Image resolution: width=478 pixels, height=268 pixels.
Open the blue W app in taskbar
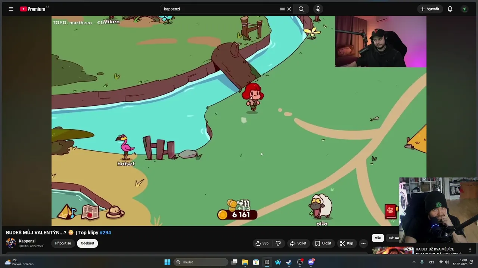pyautogui.click(x=278, y=262)
